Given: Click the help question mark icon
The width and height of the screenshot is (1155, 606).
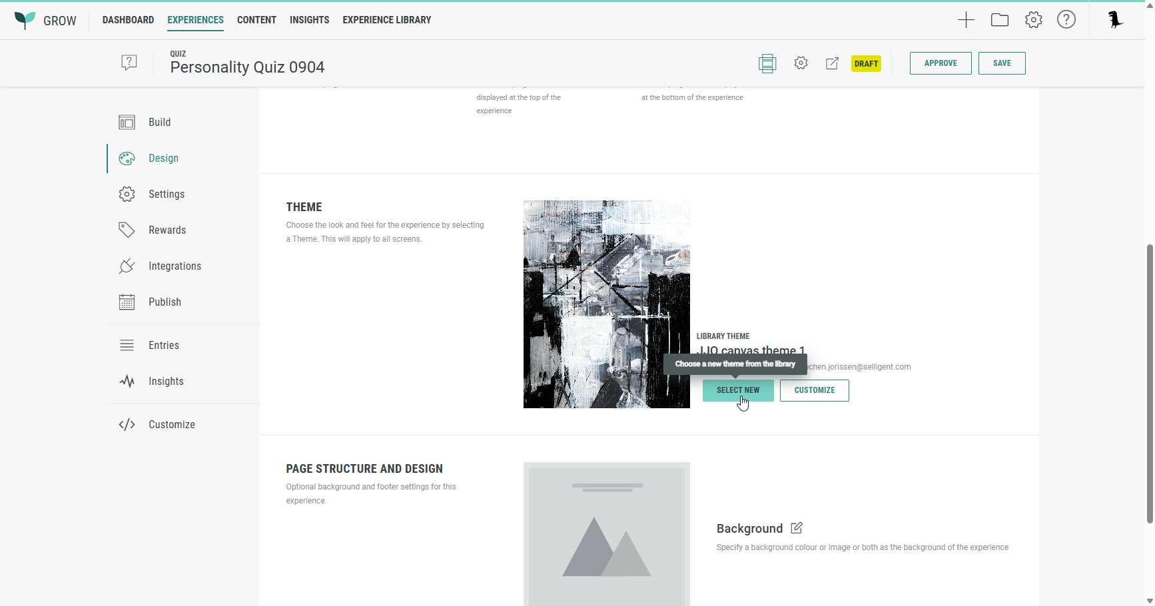Looking at the screenshot, I should (x=1066, y=20).
